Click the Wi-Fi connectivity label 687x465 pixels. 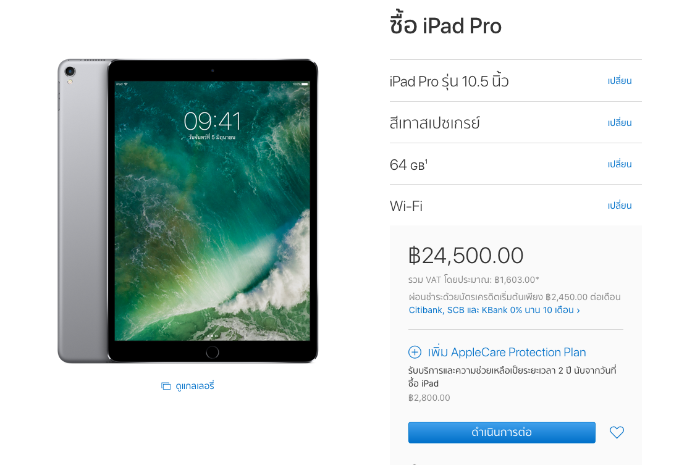pos(406,206)
